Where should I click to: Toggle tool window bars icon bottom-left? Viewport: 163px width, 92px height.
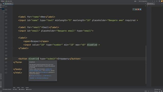1,91
